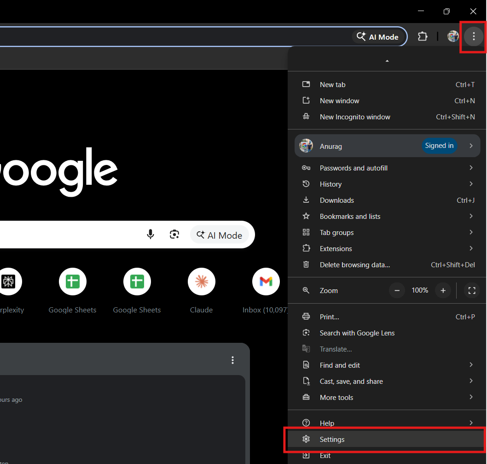Viewport: 487px width, 464px height.
Task: Click the profile avatar in the toolbar
Action: [453, 36]
